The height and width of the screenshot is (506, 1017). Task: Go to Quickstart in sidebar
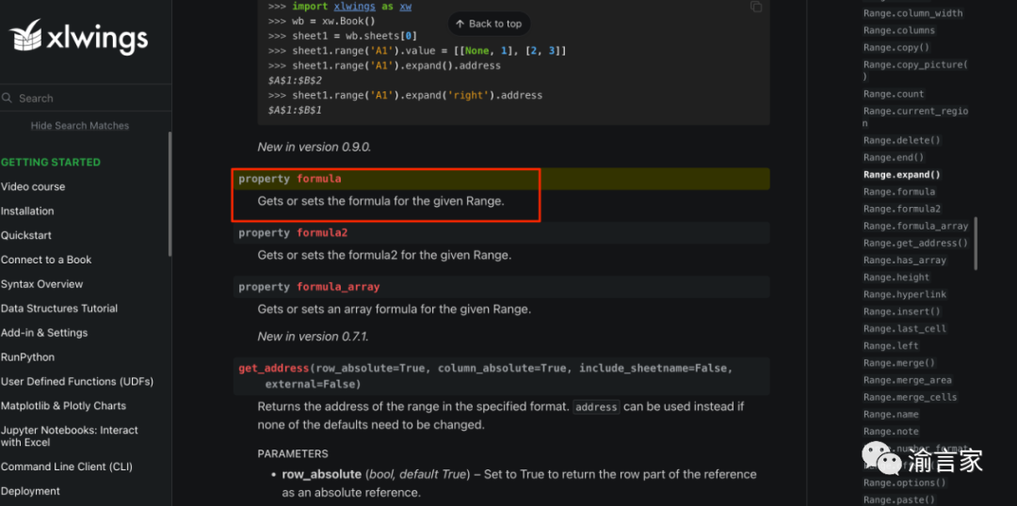coord(26,235)
